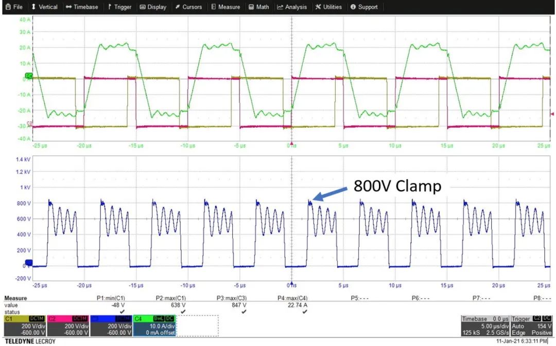Viewport: 556px width, 346px height.
Task: Open the Cursors menu
Action: 188,7
